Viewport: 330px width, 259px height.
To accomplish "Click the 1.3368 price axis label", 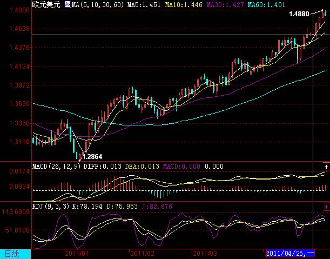I will click(x=19, y=123).
